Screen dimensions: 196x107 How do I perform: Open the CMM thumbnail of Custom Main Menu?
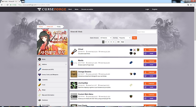(74, 96)
